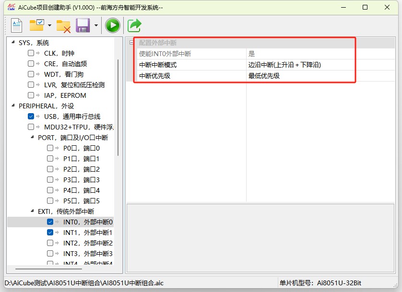Click the project file path in status bar
The image size is (402, 292).
pyautogui.click(x=84, y=283)
